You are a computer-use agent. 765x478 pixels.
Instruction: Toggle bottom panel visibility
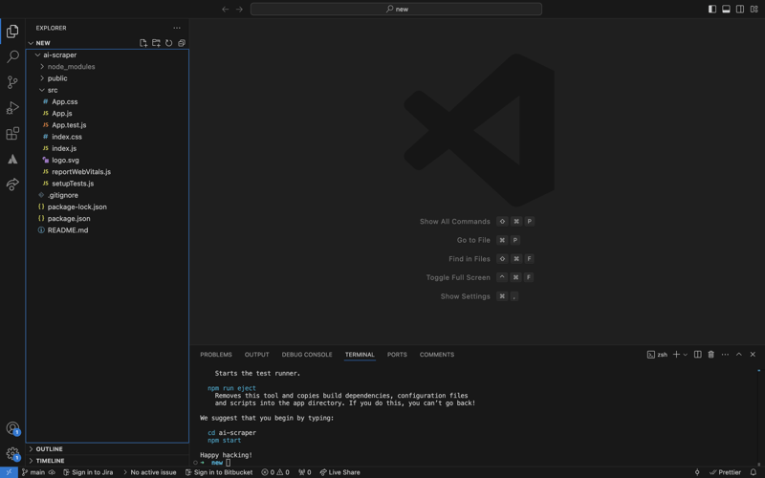click(726, 10)
